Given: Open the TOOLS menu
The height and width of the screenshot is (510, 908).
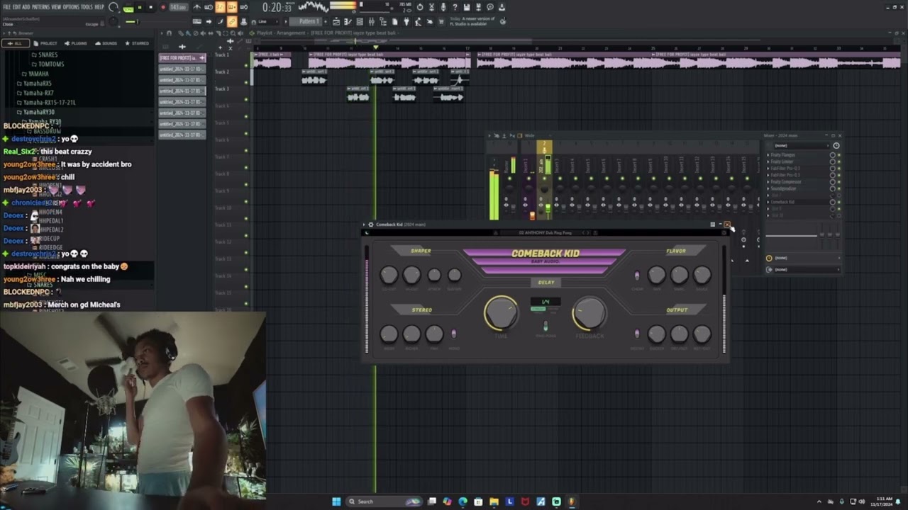Looking at the screenshot, I should (x=87, y=7).
